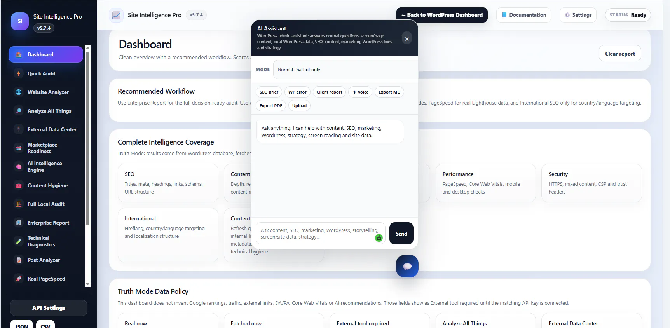The height and width of the screenshot is (328, 670).
Task: Click the Analyze All Things policy card
Action: (x=485, y=321)
